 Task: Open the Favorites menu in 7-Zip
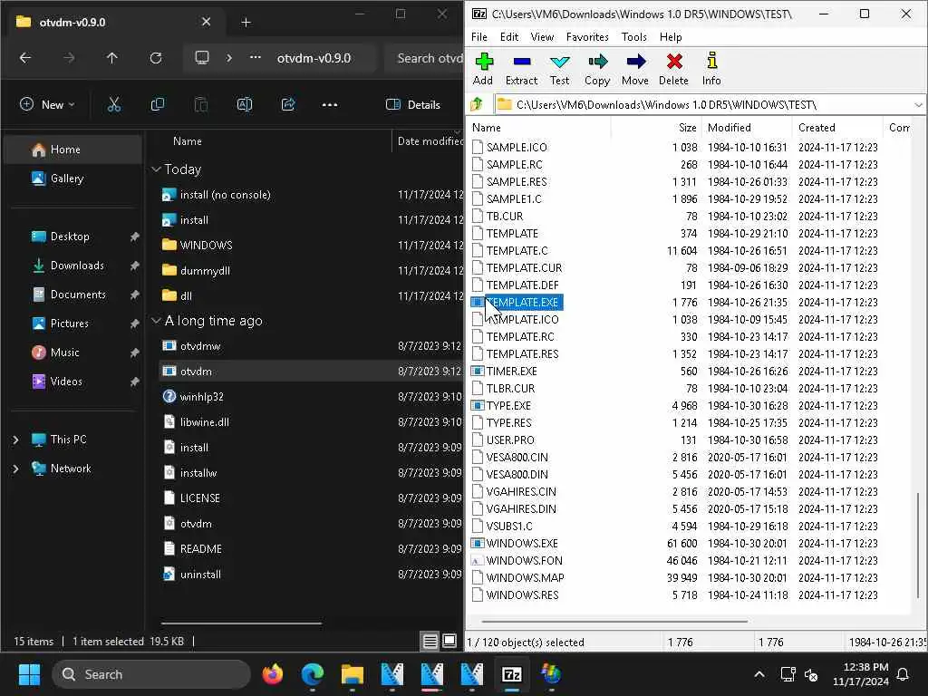coord(587,36)
